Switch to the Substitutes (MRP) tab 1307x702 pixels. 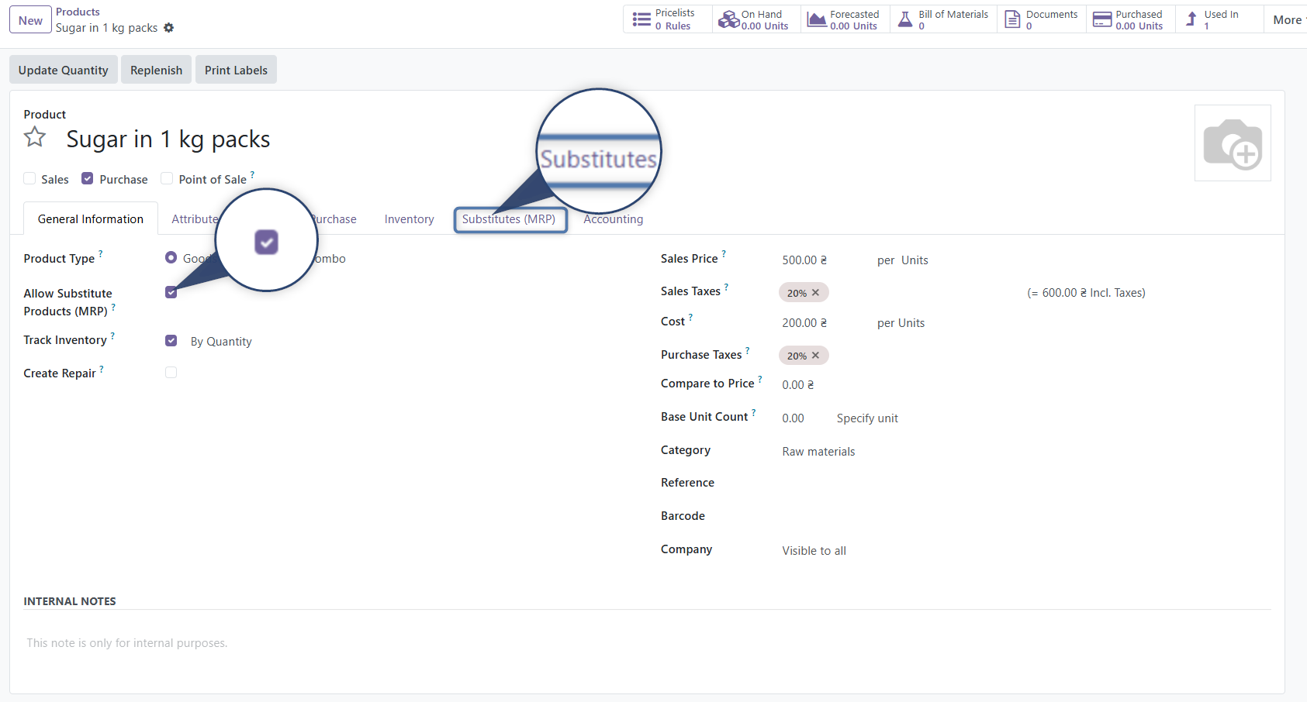point(510,219)
